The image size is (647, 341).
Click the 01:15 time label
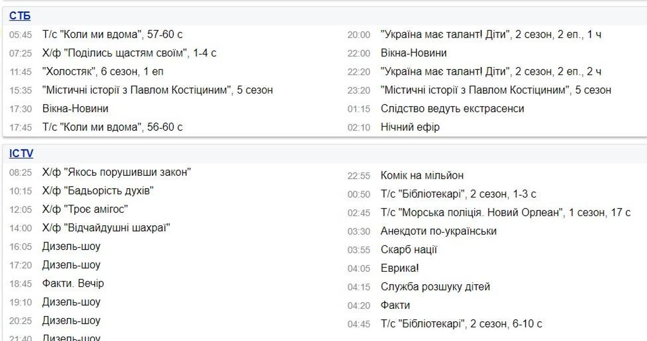[359, 109]
